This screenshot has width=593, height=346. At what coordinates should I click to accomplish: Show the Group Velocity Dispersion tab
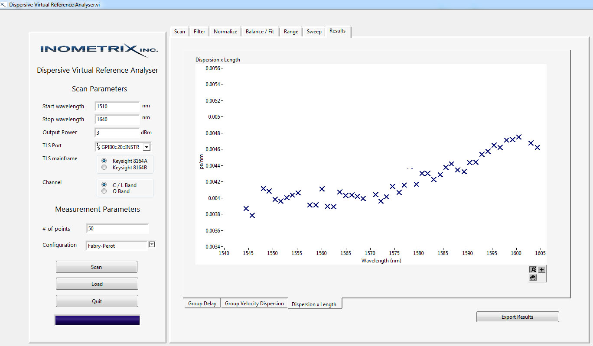click(254, 304)
